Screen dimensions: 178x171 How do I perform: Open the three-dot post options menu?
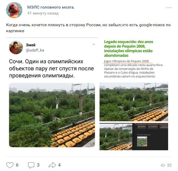[x=169, y=8]
